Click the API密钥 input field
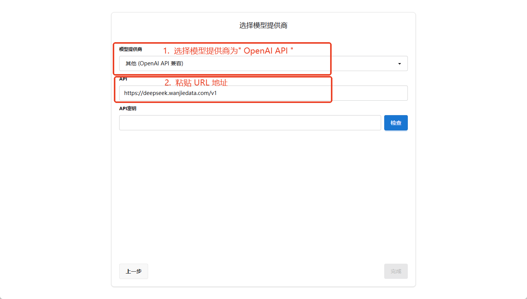527x299 pixels. [250, 123]
